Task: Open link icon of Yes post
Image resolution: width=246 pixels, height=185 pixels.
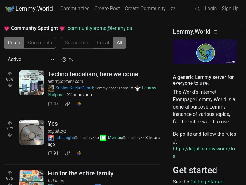Action: click(x=68, y=153)
